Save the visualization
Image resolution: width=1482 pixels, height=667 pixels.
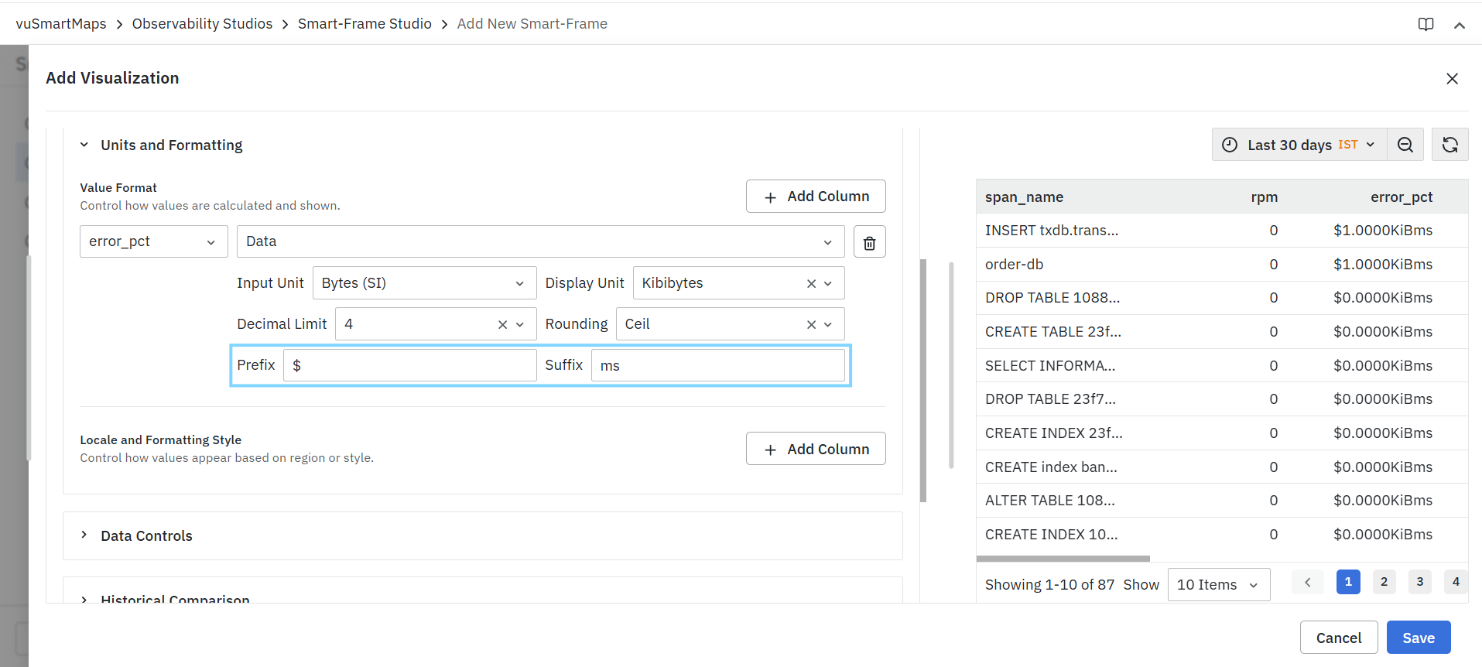[x=1419, y=638]
